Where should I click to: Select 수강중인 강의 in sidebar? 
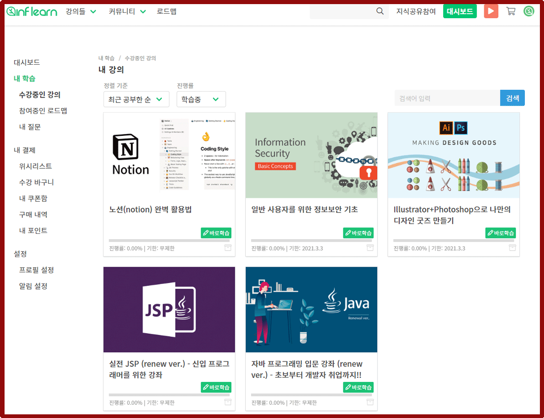point(40,95)
